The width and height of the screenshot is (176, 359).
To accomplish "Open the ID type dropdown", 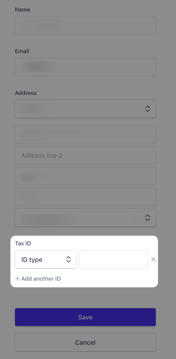I will pos(45,259).
